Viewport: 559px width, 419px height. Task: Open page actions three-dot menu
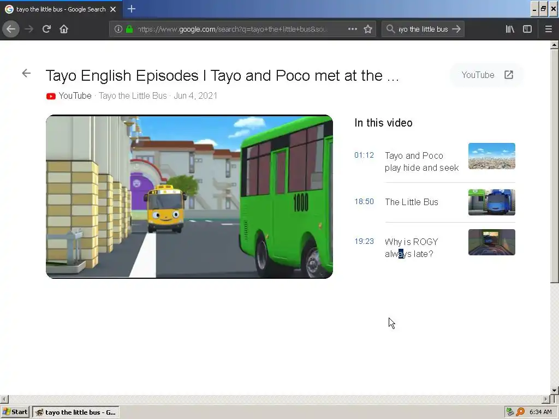point(353,29)
